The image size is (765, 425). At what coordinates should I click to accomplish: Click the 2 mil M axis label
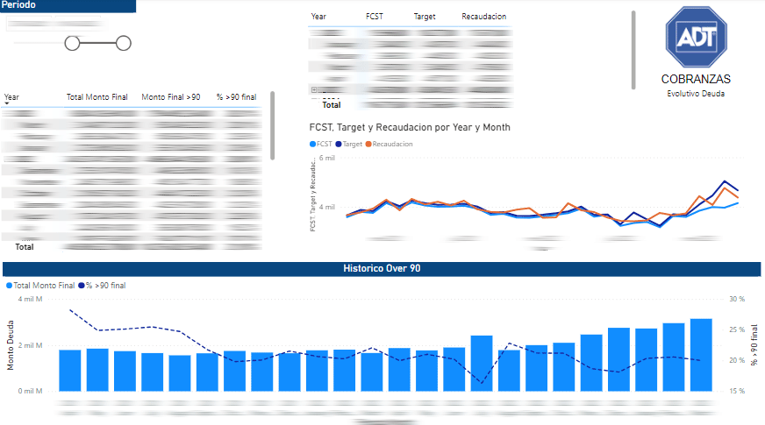click(x=30, y=345)
